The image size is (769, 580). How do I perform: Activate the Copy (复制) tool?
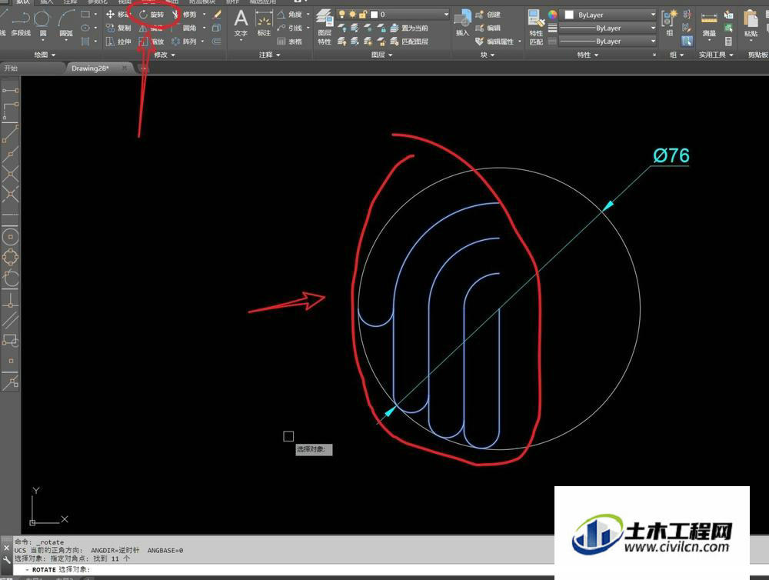click(x=118, y=28)
